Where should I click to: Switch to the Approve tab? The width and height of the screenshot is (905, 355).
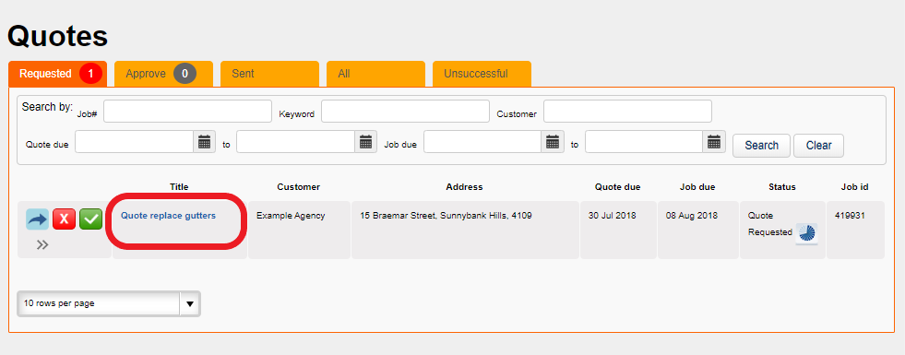click(163, 74)
